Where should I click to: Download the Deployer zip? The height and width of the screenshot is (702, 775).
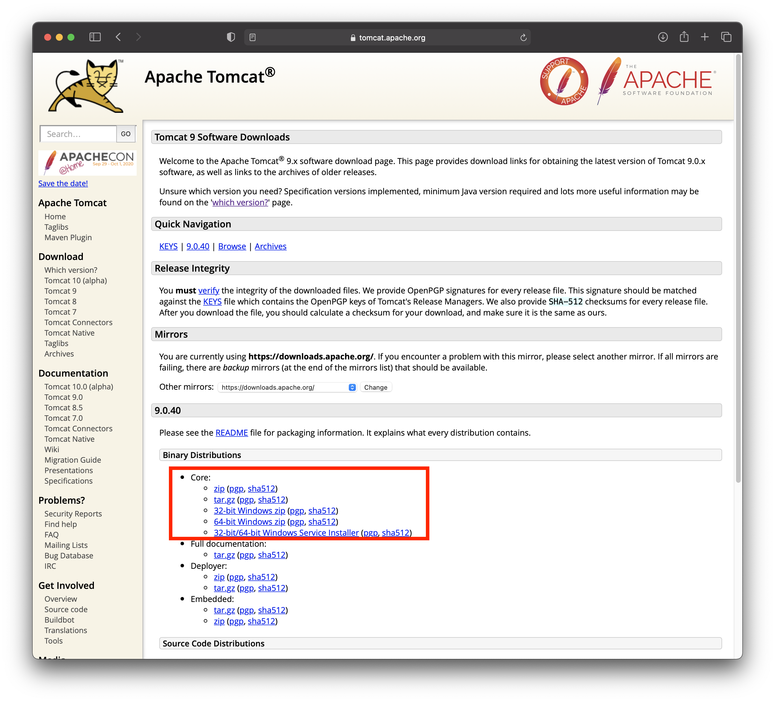pos(219,577)
